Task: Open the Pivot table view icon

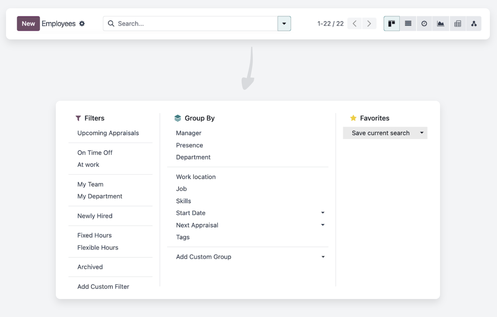Action: pos(457,24)
